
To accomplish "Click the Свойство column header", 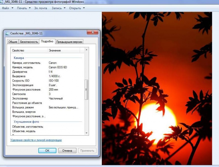I will tap(29, 50).
